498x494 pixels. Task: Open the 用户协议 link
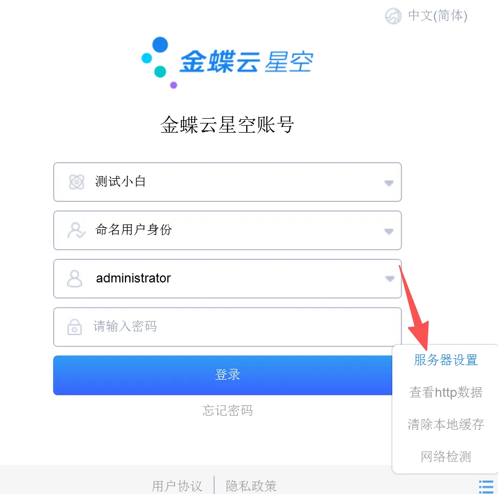coord(177,486)
